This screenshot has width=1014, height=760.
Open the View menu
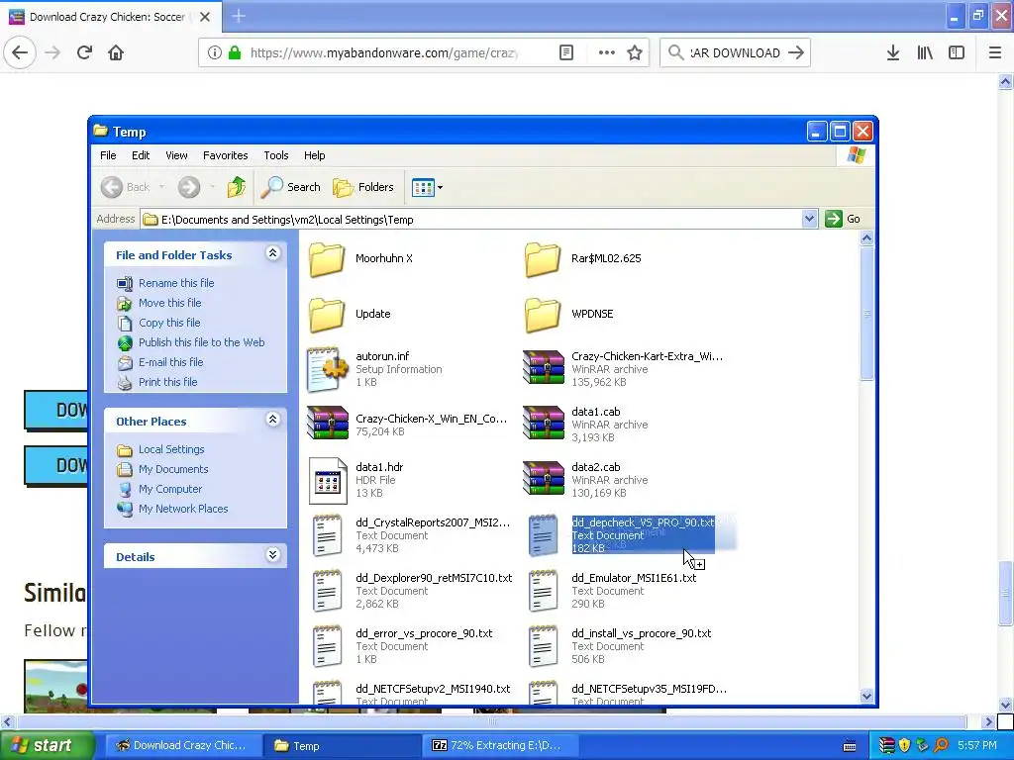point(176,155)
